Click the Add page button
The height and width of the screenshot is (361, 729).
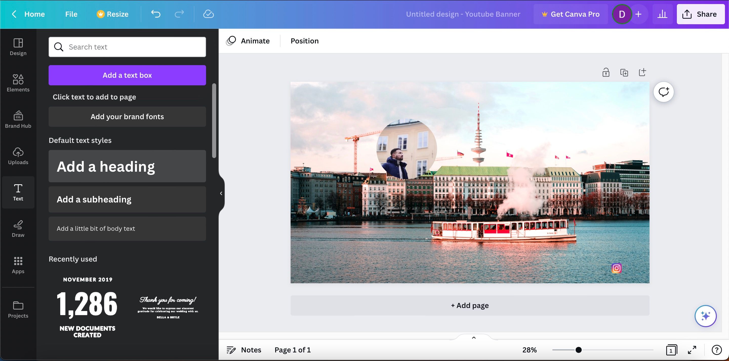[470, 305]
